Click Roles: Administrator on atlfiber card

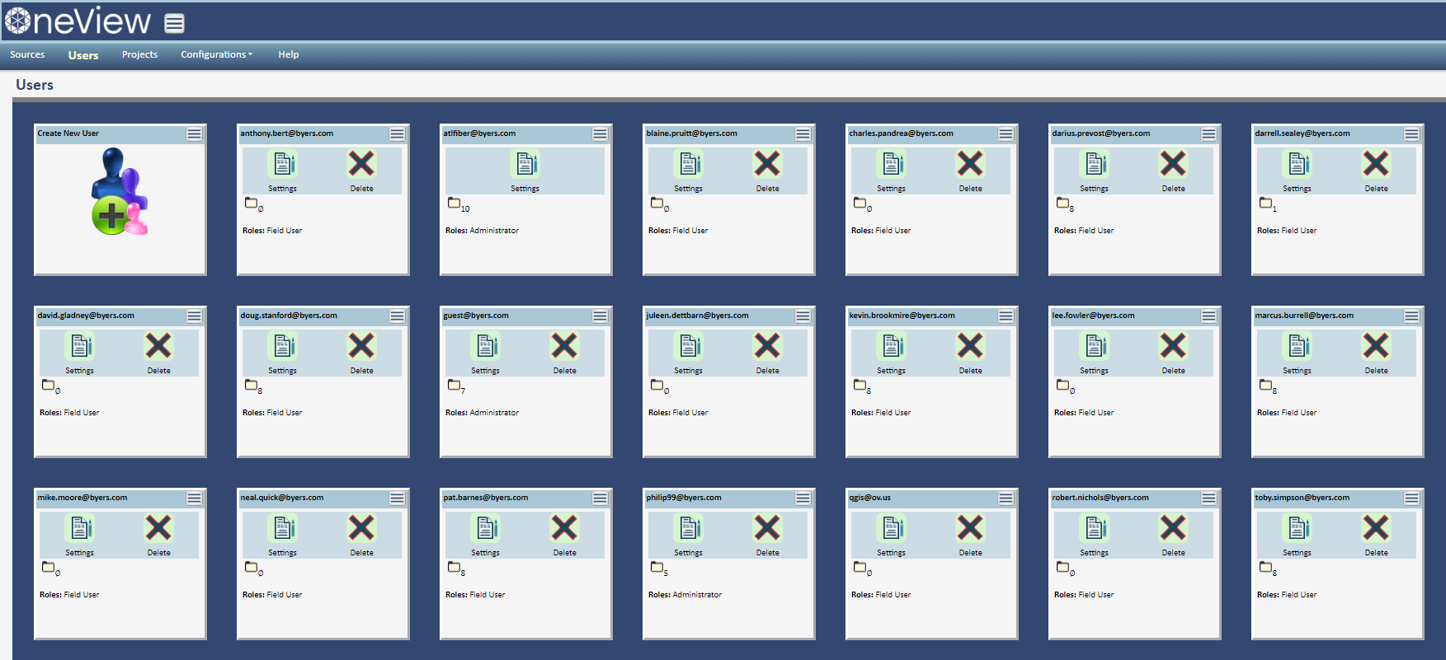[x=482, y=231]
